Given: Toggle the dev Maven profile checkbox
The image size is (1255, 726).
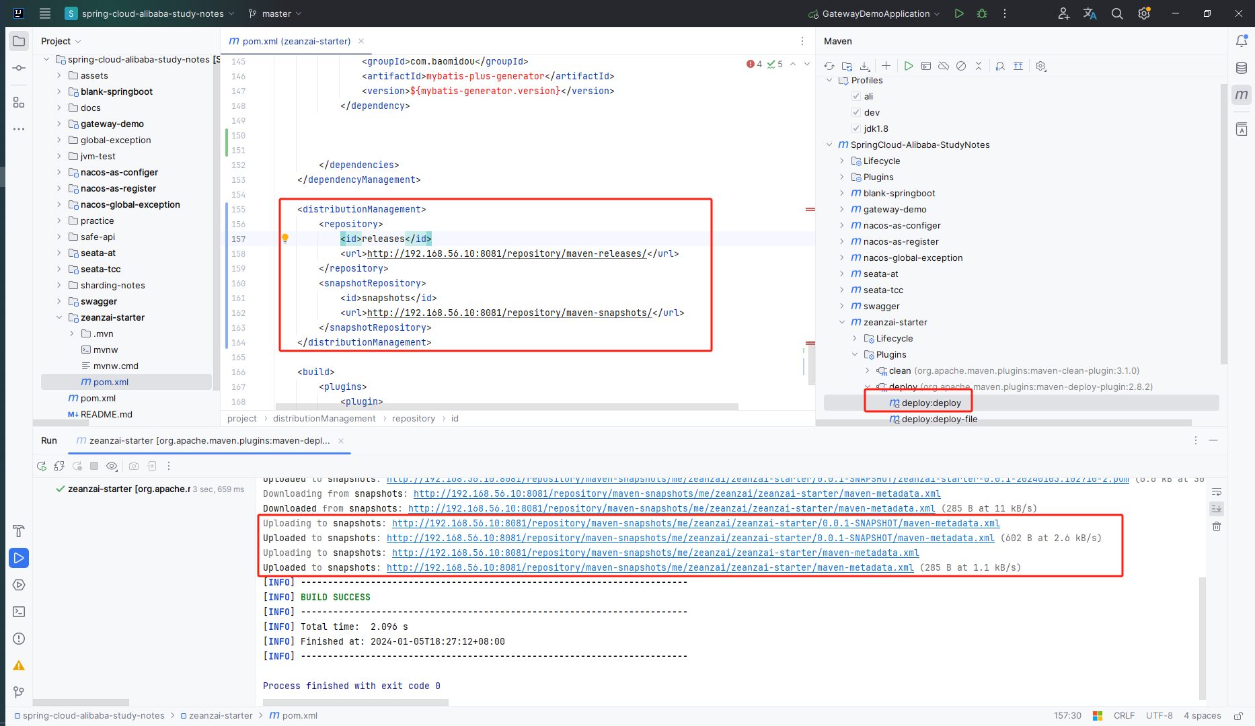Looking at the screenshot, I should click(856, 112).
